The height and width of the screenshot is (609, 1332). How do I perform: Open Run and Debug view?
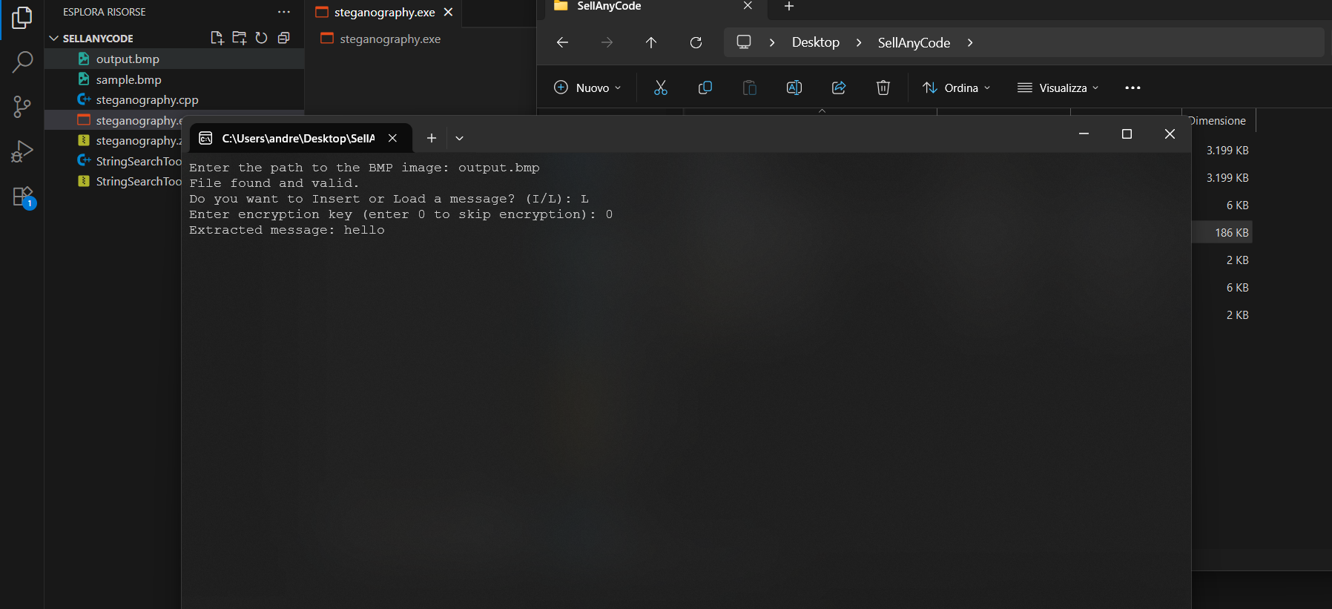(x=22, y=151)
